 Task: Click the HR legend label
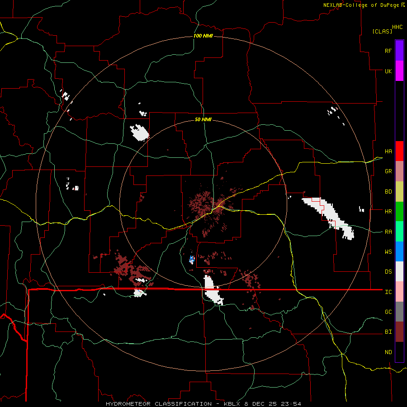point(388,212)
